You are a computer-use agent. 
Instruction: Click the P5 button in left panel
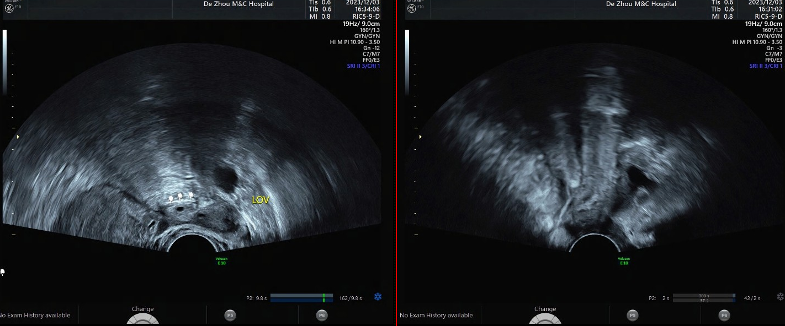(231, 316)
